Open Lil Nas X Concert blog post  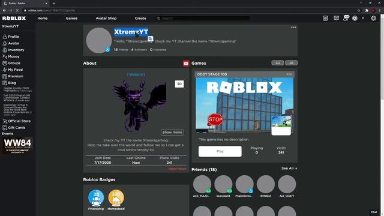coord(17,110)
